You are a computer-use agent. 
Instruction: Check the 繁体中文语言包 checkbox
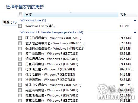20,85
